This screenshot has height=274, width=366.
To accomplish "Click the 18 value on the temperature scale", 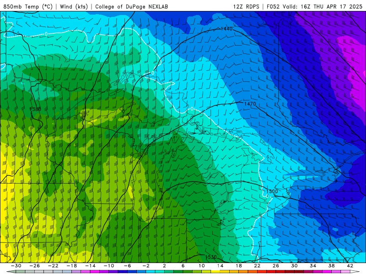I will (238, 266).
